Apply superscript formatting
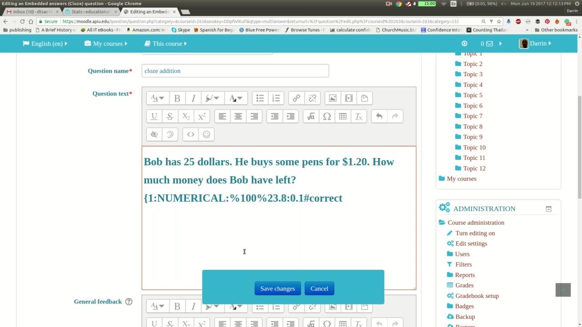Screen dimensions: 582x327 pyautogui.click(x=202, y=116)
